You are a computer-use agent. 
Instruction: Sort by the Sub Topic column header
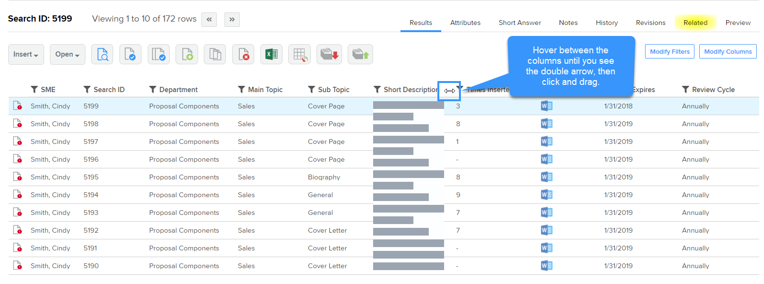(x=334, y=90)
